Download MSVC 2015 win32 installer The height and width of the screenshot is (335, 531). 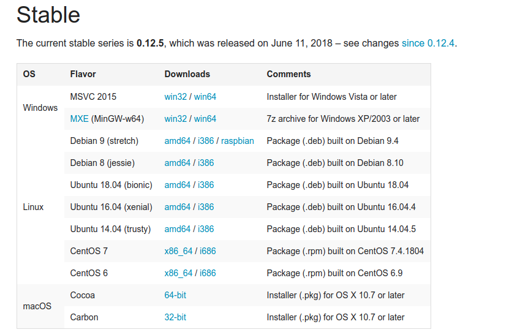(175, 97)
